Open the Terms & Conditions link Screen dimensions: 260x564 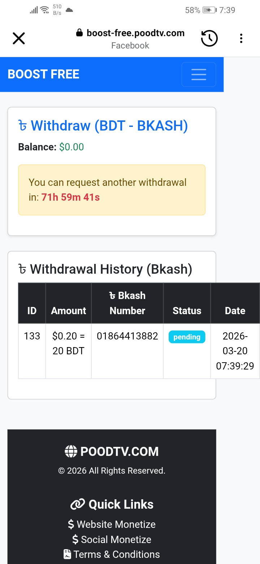pos(112,554)
